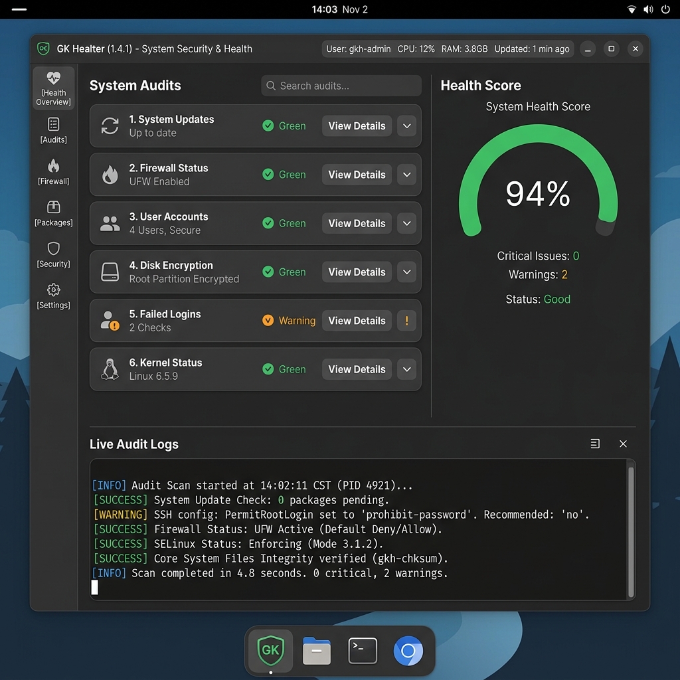View Details for User Accounts audit
Viewport: 680px width, 680px height.
point(357,224)
